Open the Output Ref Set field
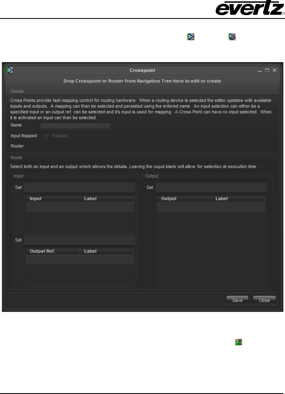This screenshot has width=285, height=394. 80,240
